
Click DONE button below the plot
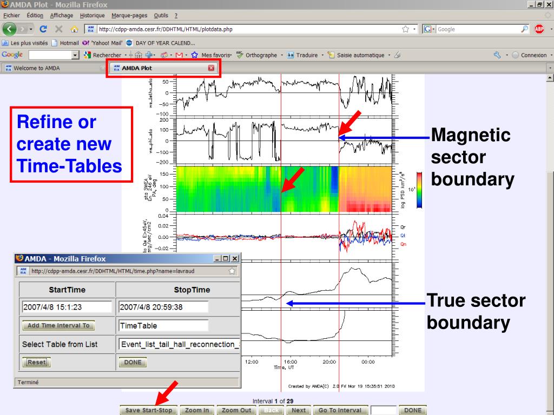413,410
